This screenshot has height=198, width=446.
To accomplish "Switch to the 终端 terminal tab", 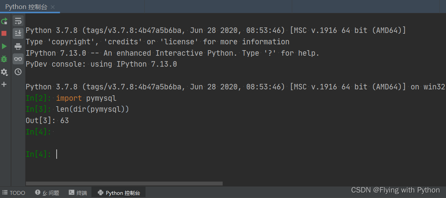I will 78,193.
